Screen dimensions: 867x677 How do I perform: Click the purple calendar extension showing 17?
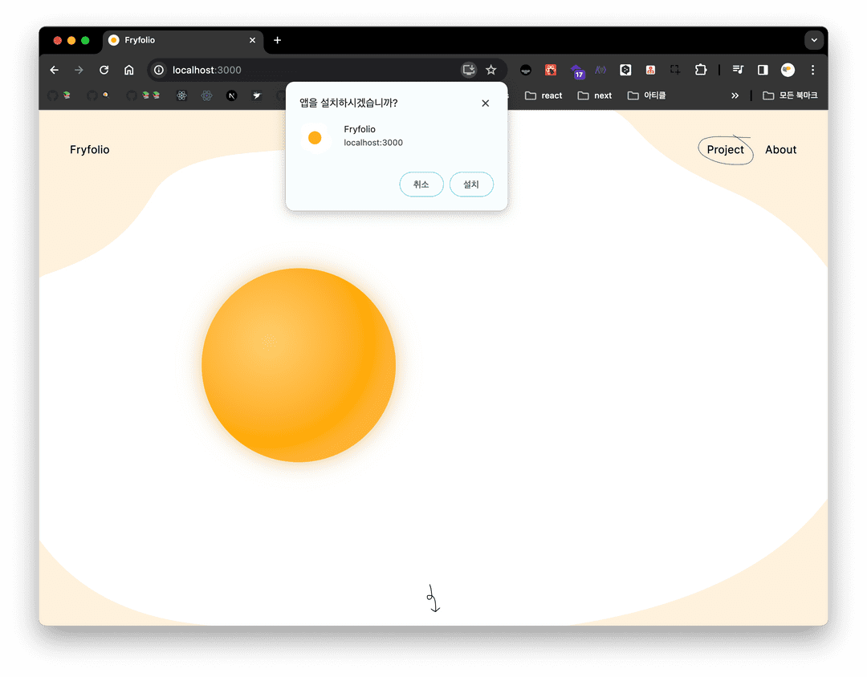[x=577, y=70]
